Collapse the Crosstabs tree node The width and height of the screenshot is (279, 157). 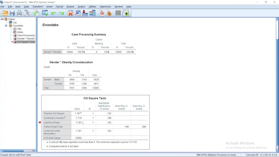(6, 25)
